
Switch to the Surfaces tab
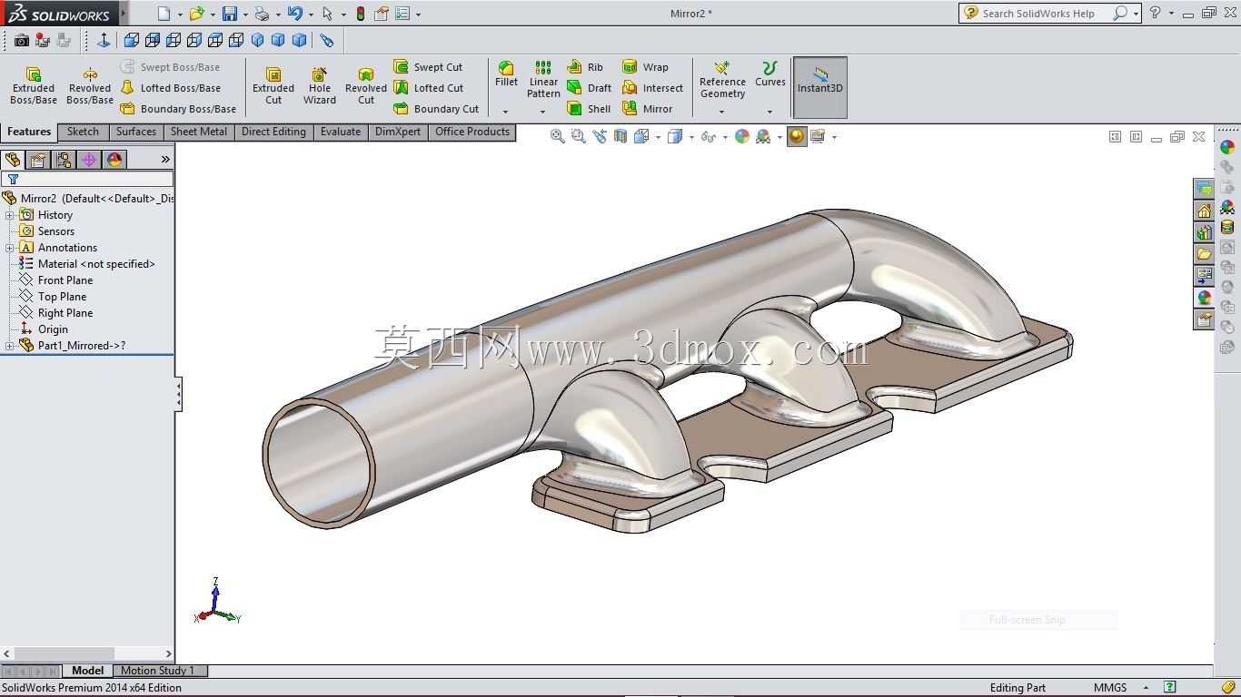tap(136, 132)
